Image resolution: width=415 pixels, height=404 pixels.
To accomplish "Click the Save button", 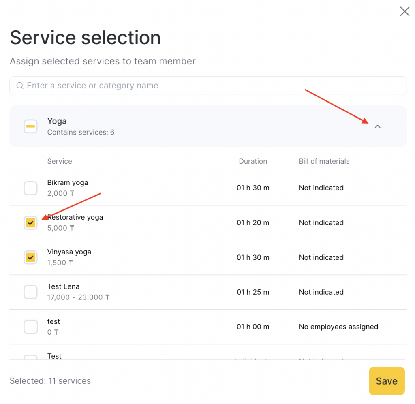I will point(386,381).
